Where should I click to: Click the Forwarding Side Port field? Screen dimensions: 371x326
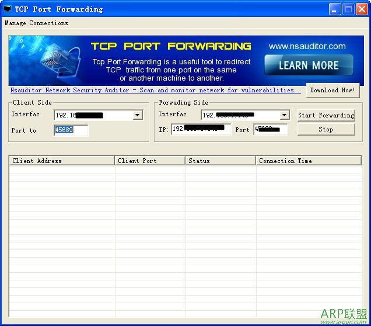271,129
